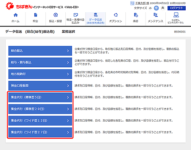
Task: Click chevron arrow on 給与・賞与振込 row
Action: (x=68, y=62)
